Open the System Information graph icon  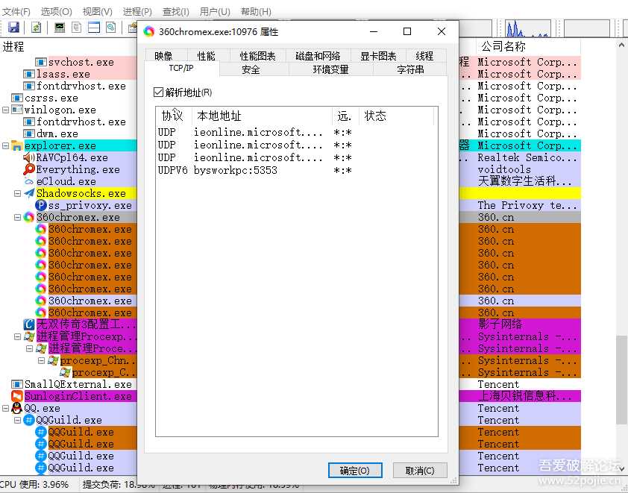[x=60, y=28]
